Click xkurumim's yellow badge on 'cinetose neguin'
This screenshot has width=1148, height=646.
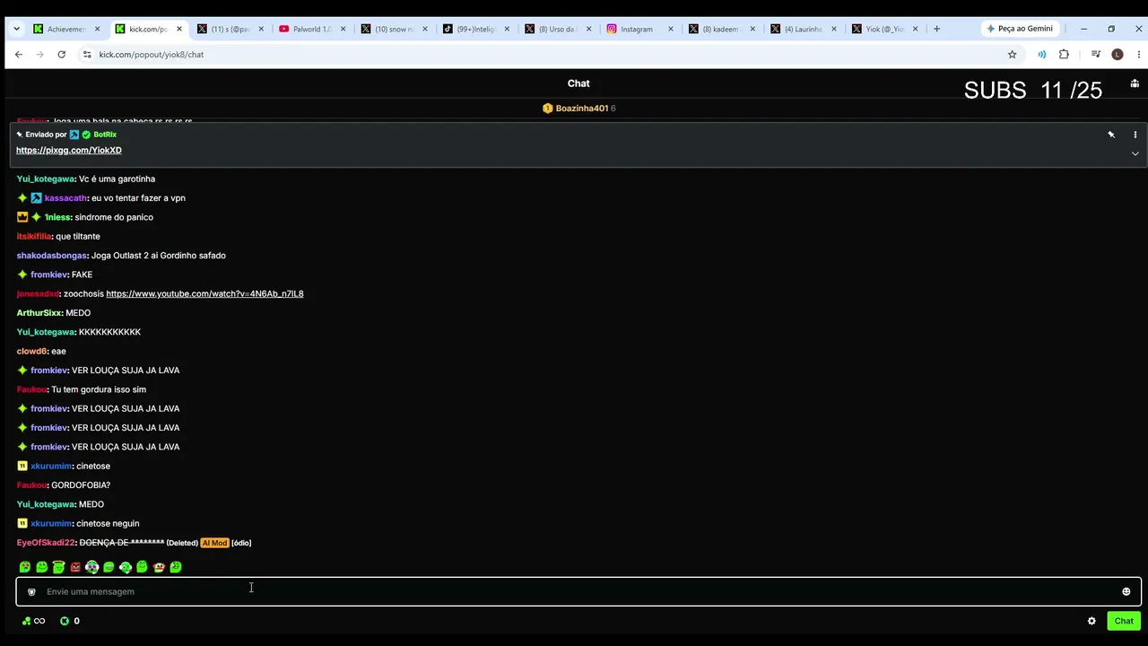click(x=22, y=524)
